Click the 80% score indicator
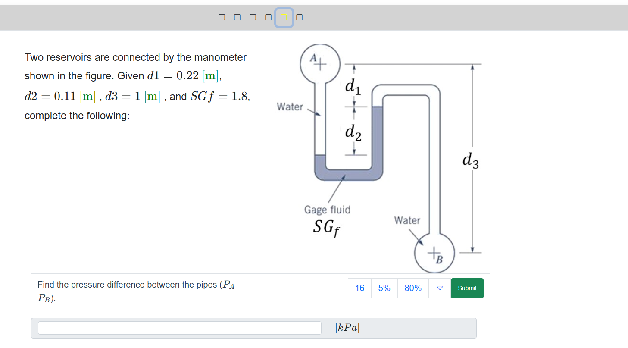 (412, 288)
